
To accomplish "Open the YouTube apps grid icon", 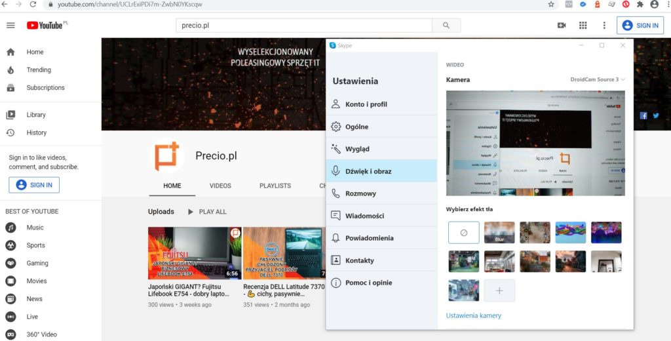I will (583, 26).
